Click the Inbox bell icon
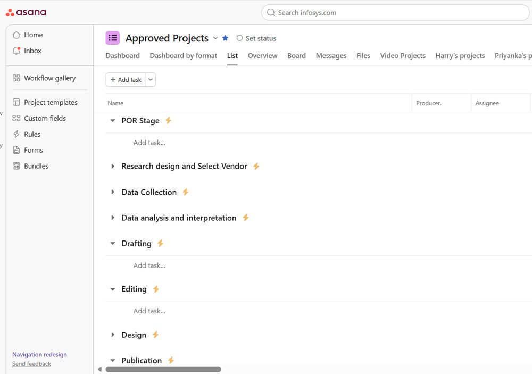 [16, 51]
